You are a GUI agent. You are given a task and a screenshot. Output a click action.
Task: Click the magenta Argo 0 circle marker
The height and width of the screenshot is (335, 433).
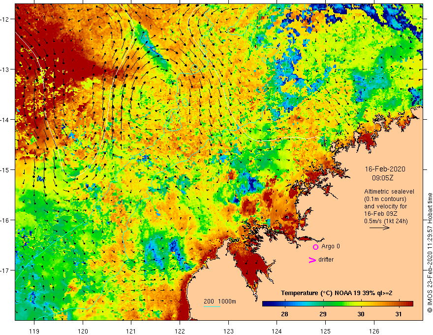pos(315,247)
